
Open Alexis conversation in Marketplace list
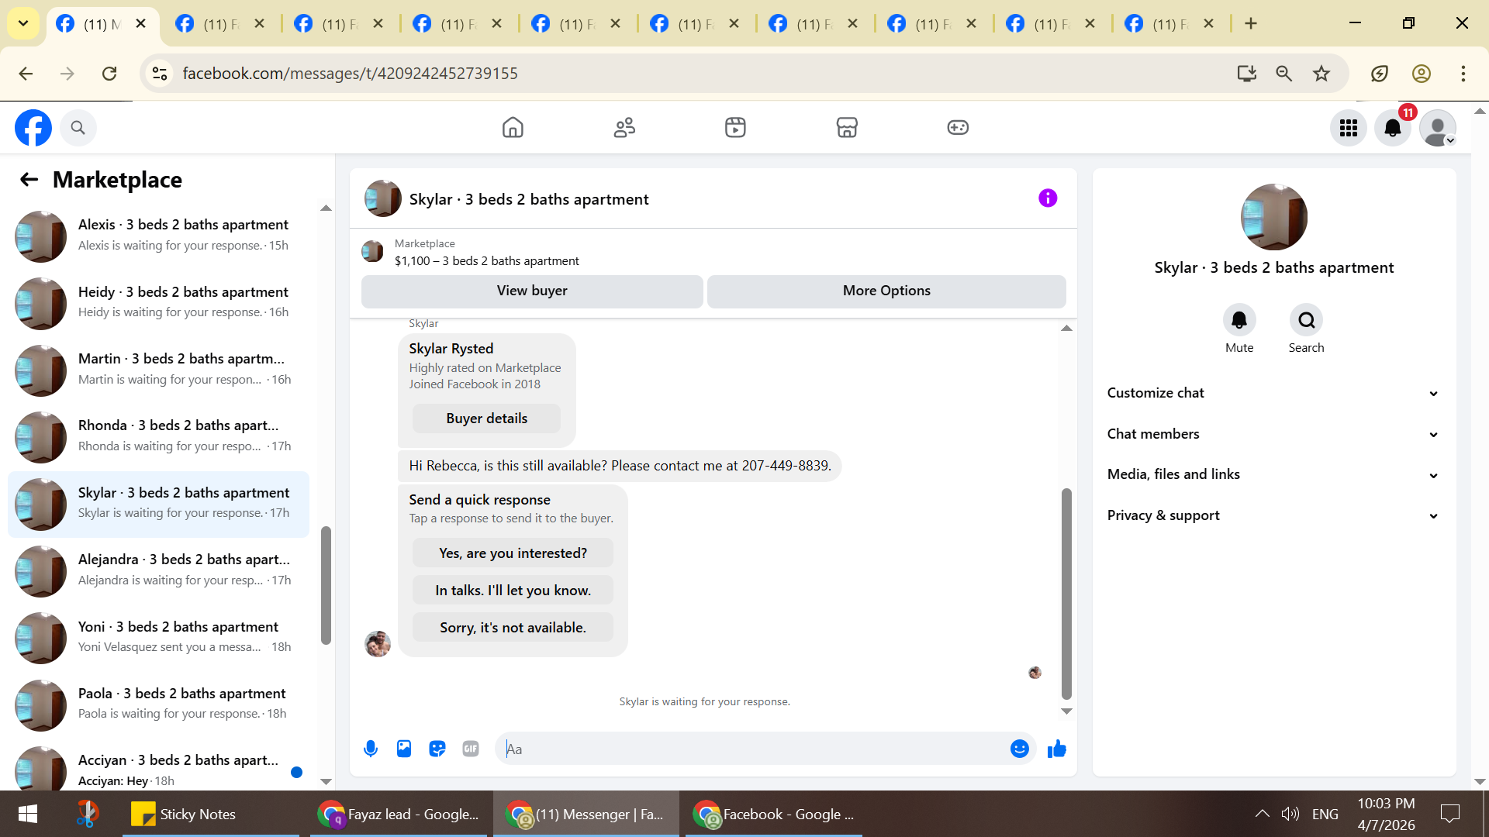point(158,236)
